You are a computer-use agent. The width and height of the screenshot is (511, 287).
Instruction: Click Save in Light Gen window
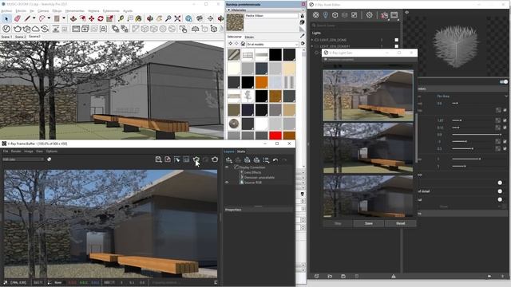[x=369, y=223]
